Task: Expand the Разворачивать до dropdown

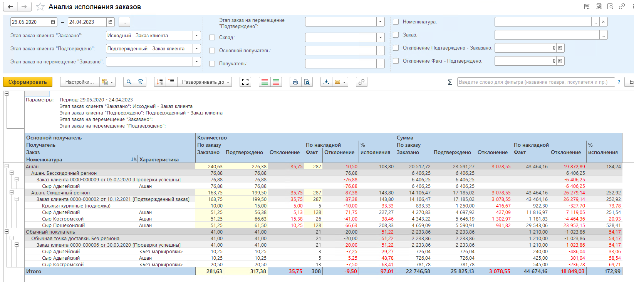Action: click(x=205, y=82)
